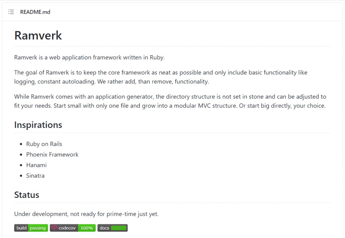Click the Inspirations section heading
This screenshot has height=238, width=345.
point(38,125)
